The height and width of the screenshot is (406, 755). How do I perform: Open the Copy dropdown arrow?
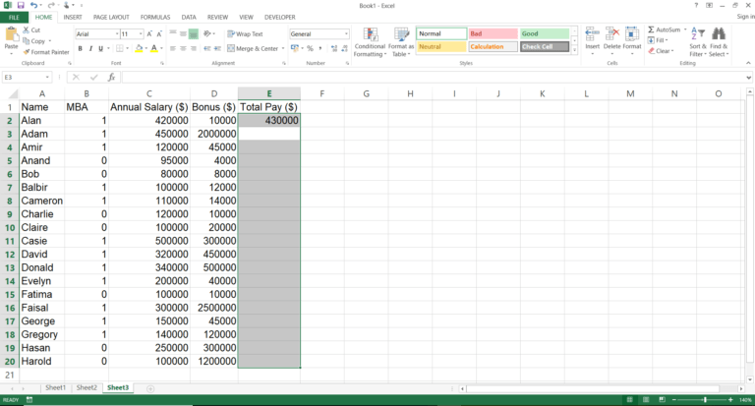[x=49, y=41]
